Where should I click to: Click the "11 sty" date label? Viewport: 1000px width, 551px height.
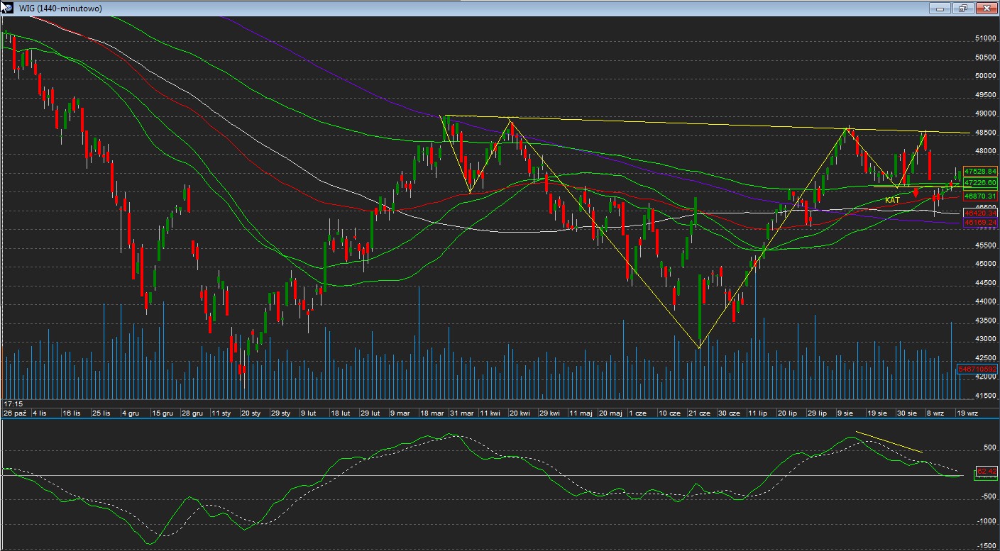[x=221, y=412]
